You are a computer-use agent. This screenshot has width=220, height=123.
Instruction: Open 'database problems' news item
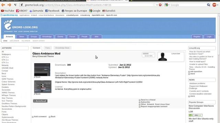[x=197, y=83]
